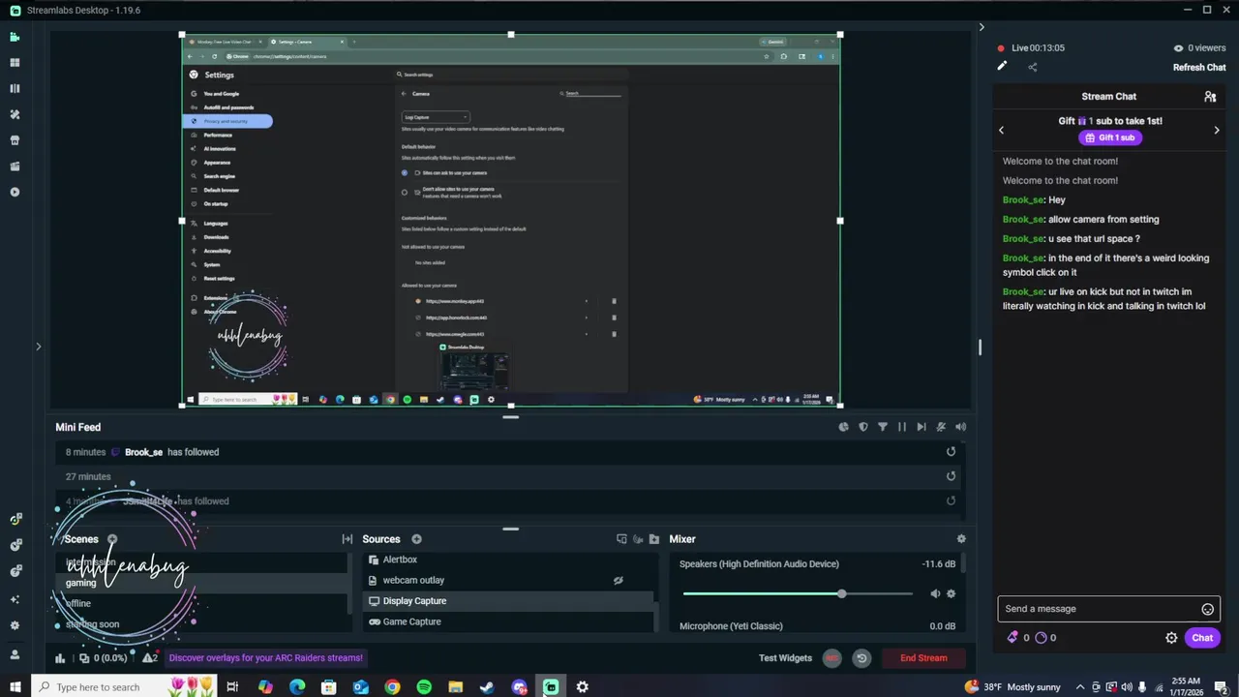This screenshot has width=1239, height=697.
Task: Select the Alertbox source
Action: [509, 560]
